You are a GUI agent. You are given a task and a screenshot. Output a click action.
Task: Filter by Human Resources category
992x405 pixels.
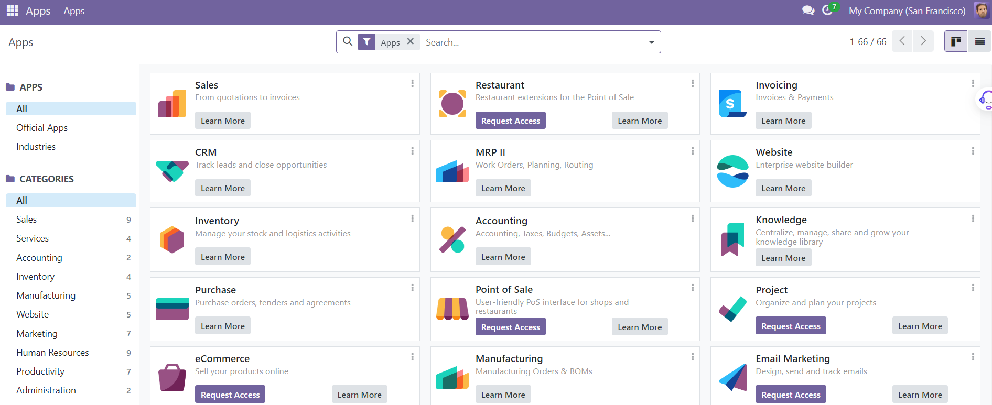coord(71,353)
